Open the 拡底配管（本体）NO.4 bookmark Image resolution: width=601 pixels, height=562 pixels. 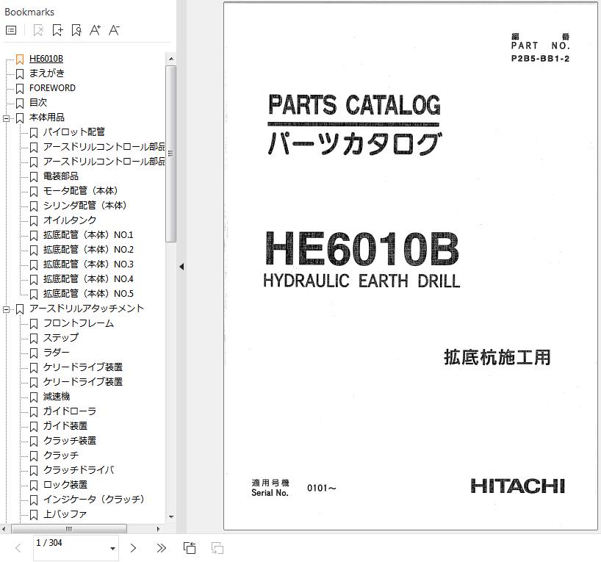[x=88, y=278]
